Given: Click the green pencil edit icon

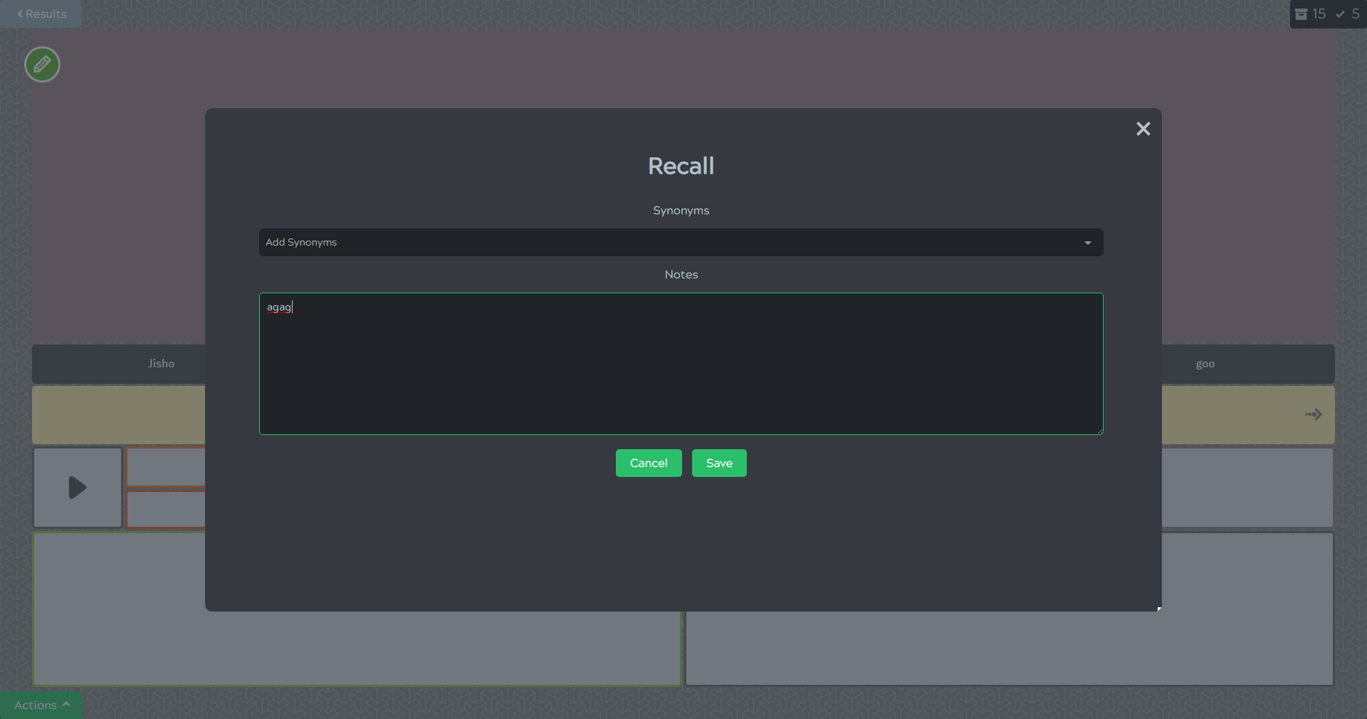Looking at the screenshot, I should [x=42, y=65].
